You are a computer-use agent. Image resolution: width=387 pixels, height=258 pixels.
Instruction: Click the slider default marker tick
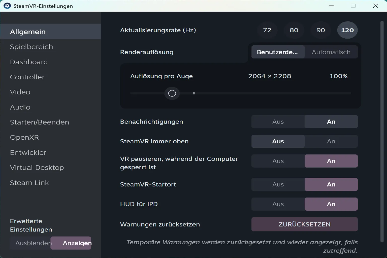pyautogui.click(x=194, y=93)
